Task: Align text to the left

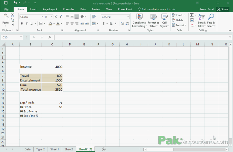Action: pos(67,24)
